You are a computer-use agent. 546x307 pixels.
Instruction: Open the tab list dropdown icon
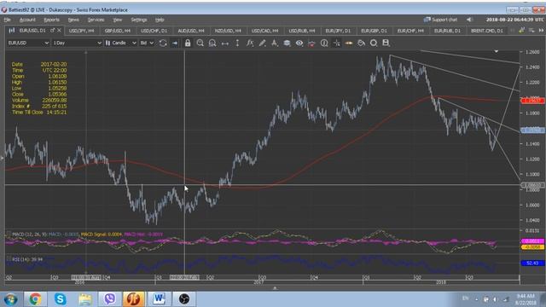click(x=531, y=31)
